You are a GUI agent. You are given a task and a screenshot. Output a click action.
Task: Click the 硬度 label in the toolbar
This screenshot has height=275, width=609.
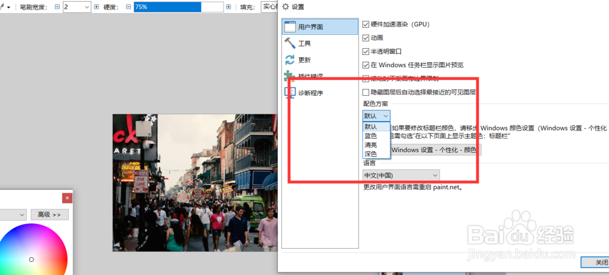tap(112, 7)
